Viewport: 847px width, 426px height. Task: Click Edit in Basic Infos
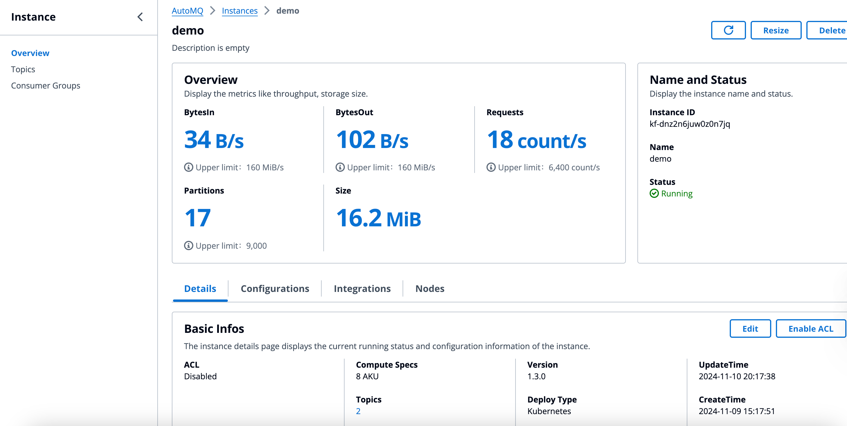coord(750,329)
